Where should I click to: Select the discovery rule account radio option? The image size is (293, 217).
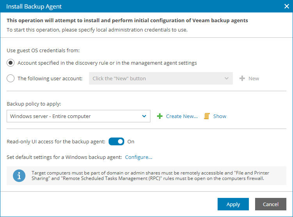coord(11,63)
